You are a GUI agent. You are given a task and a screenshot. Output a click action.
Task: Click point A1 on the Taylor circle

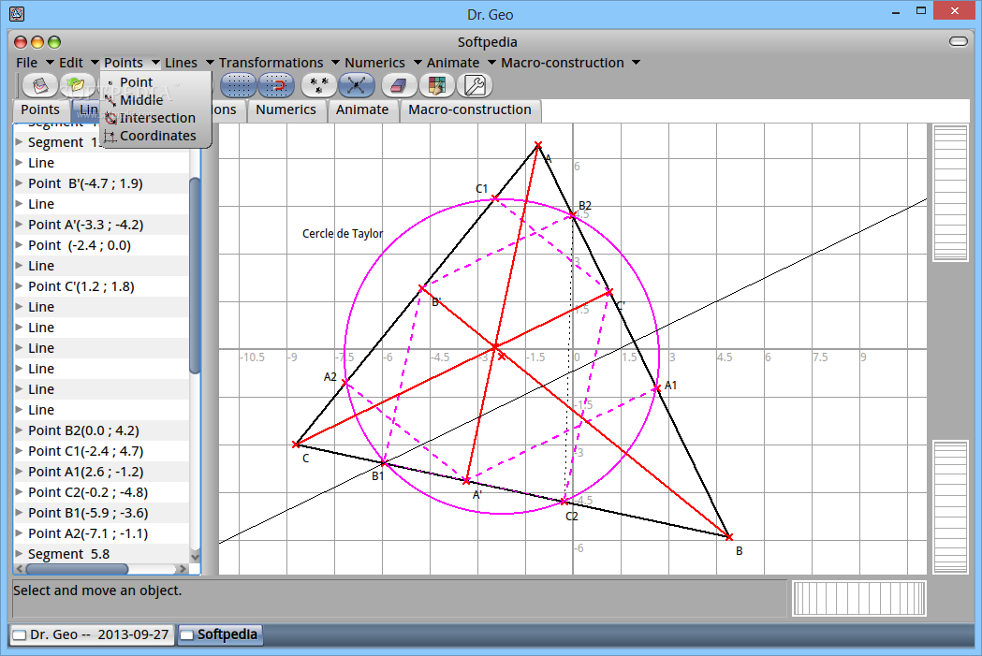pos(656,388)
